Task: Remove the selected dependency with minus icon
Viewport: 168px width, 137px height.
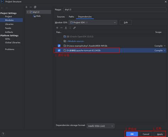Action: (61, 28)
